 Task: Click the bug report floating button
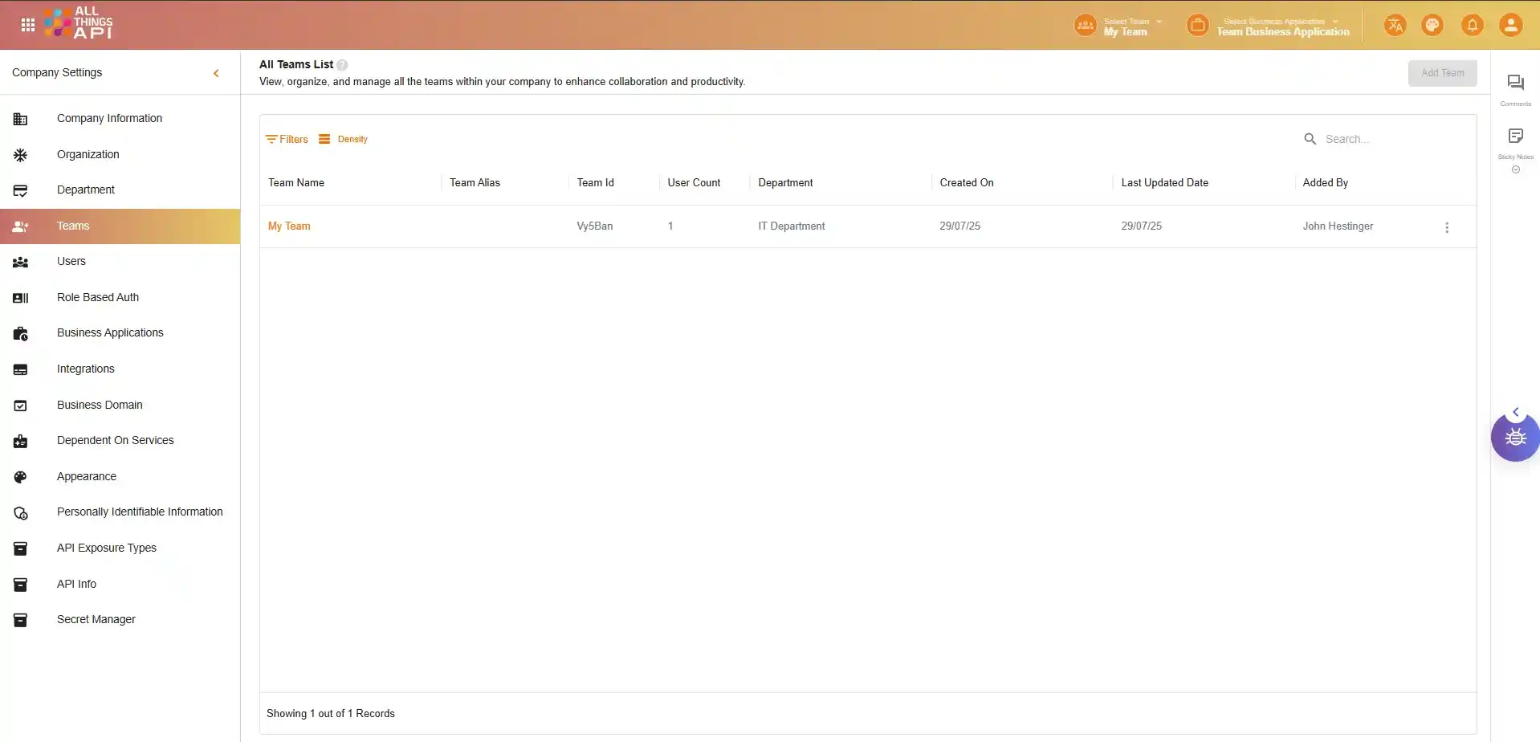tap(1515, 438)
